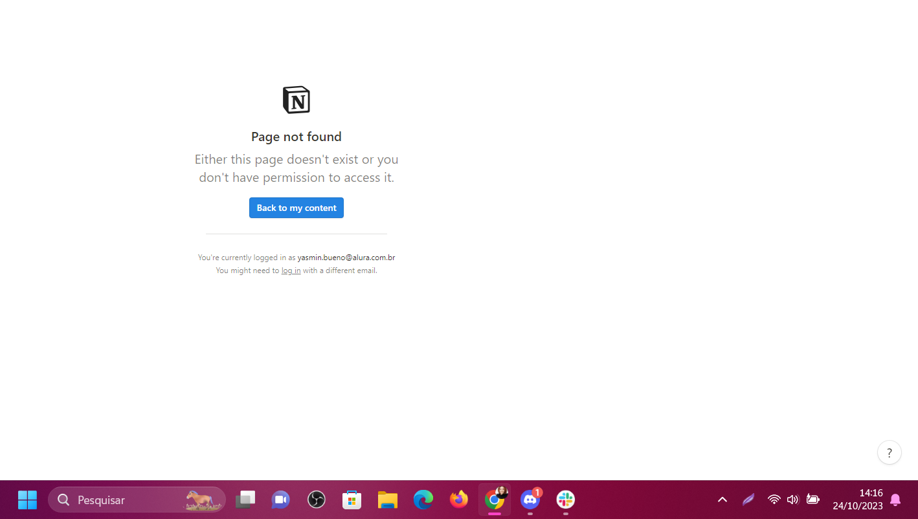Click the Back to my content button
Viewport: 918px width, 519px height.
coord(297,208)
